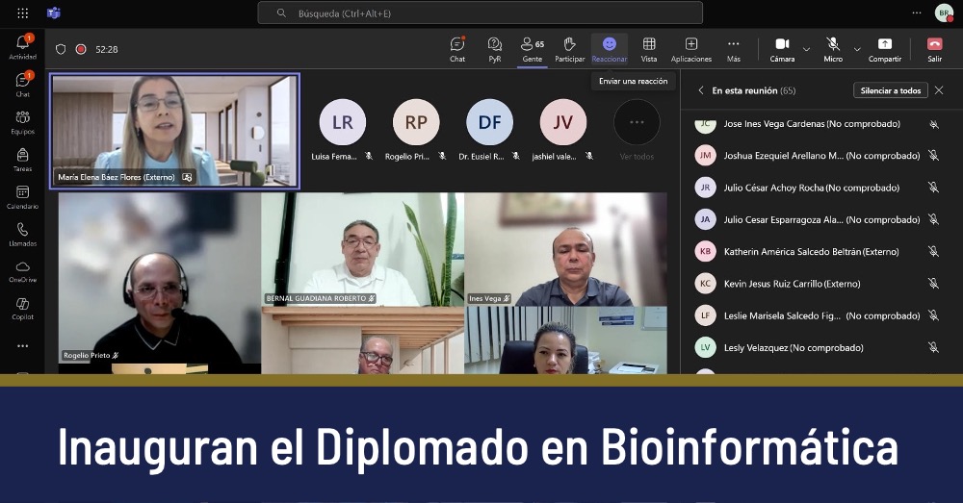The image size is (963, 503).
Task: Click the Gente participants icon
Action: pos(532,48)
